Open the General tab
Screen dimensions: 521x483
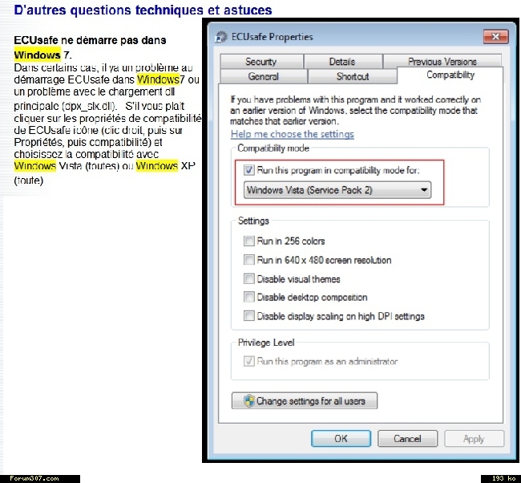point(263,76)
